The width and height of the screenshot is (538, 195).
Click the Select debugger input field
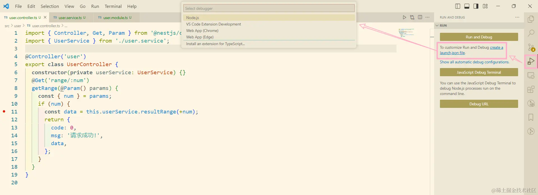269,8
